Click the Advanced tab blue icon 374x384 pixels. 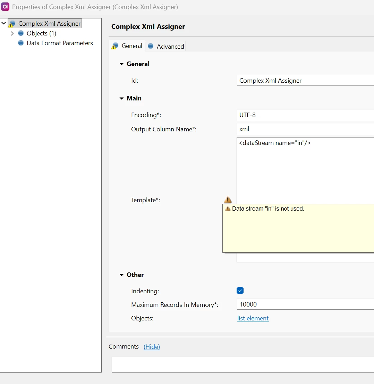tap(151, 46)
